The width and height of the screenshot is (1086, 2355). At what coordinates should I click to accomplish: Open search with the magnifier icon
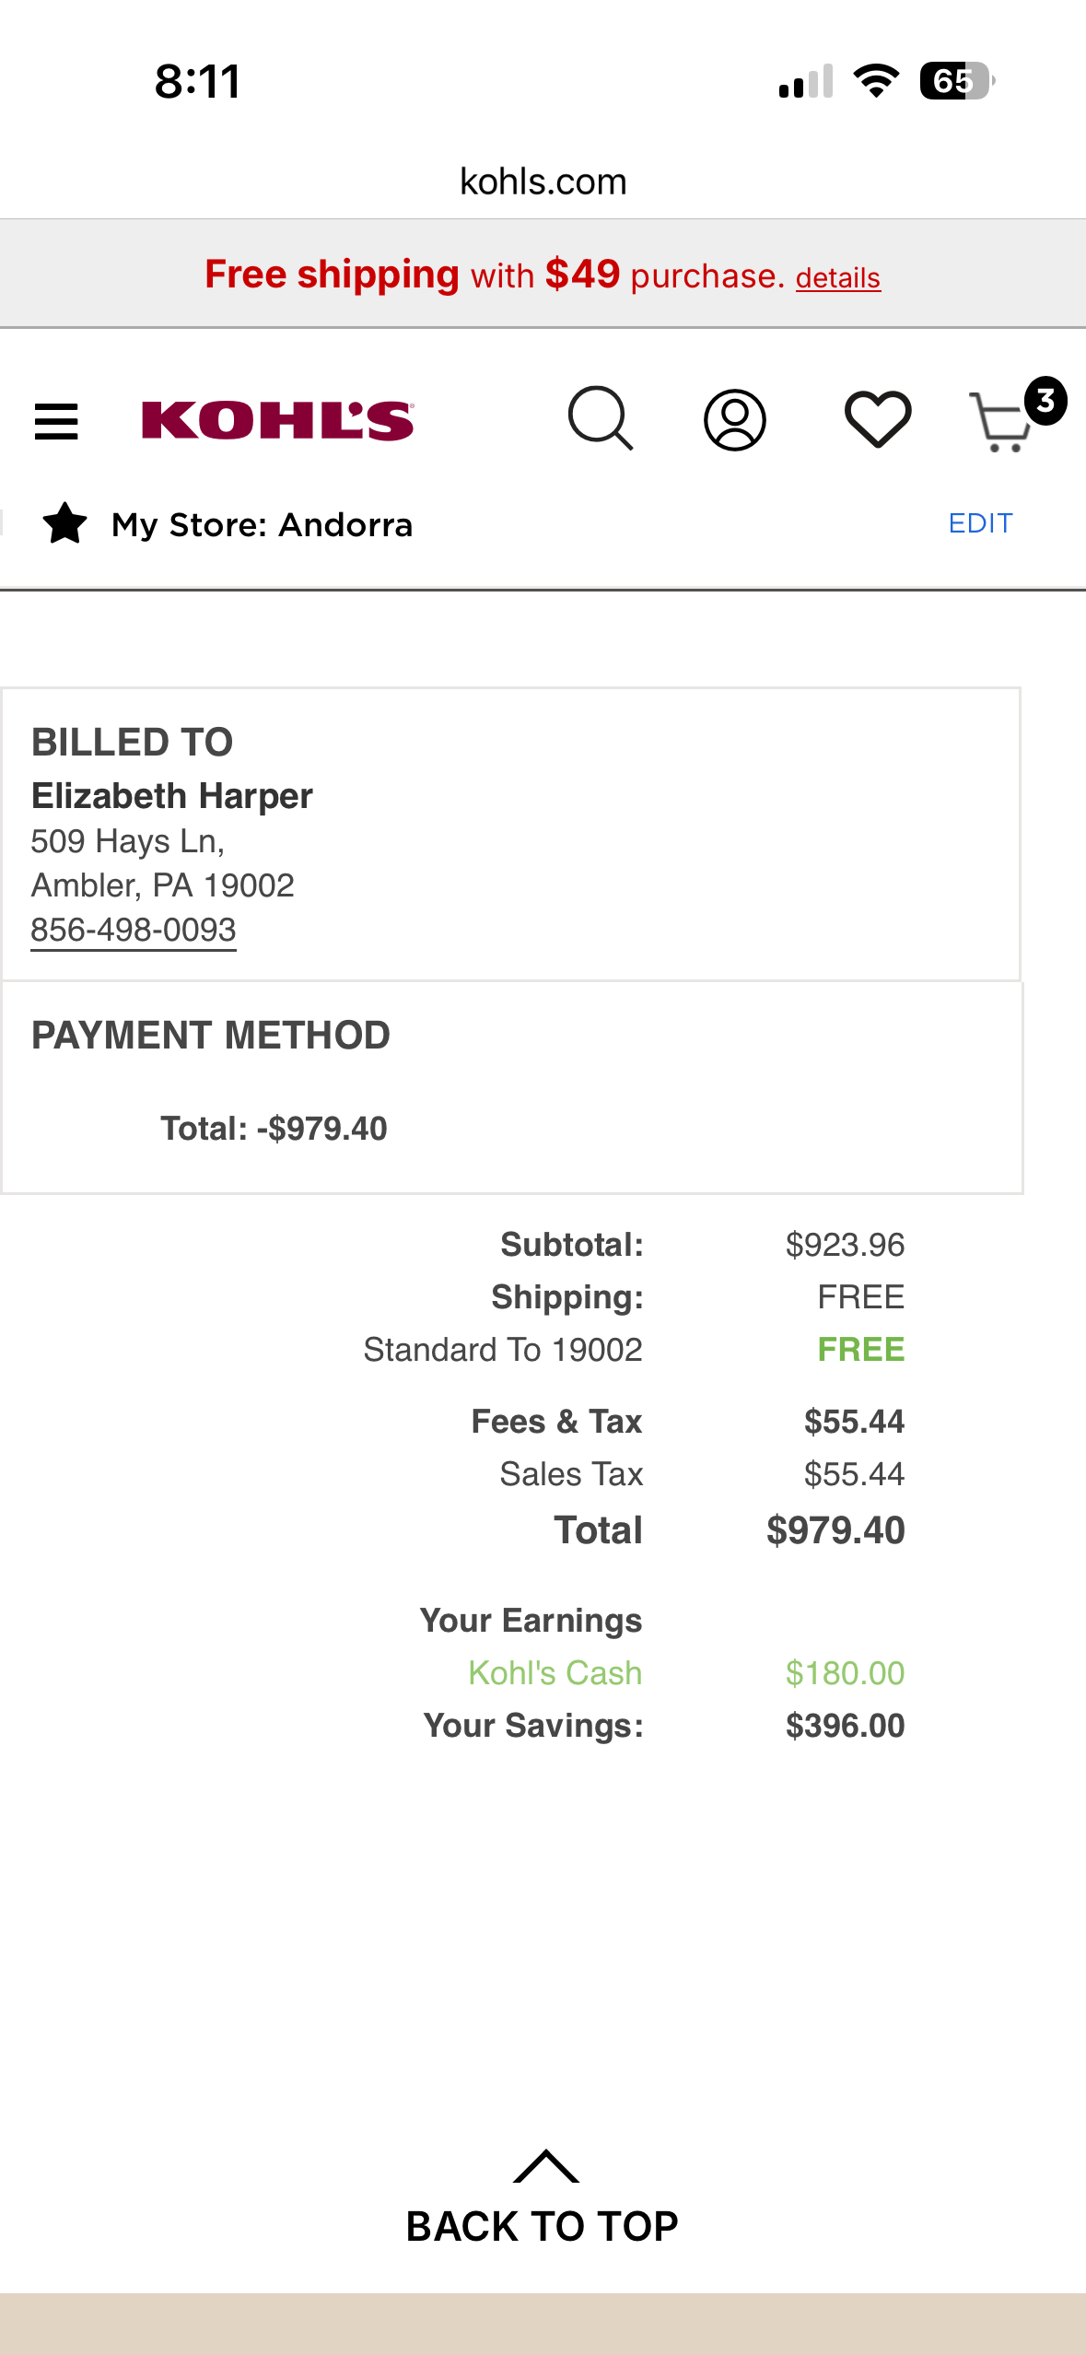[x=601, y=419]
